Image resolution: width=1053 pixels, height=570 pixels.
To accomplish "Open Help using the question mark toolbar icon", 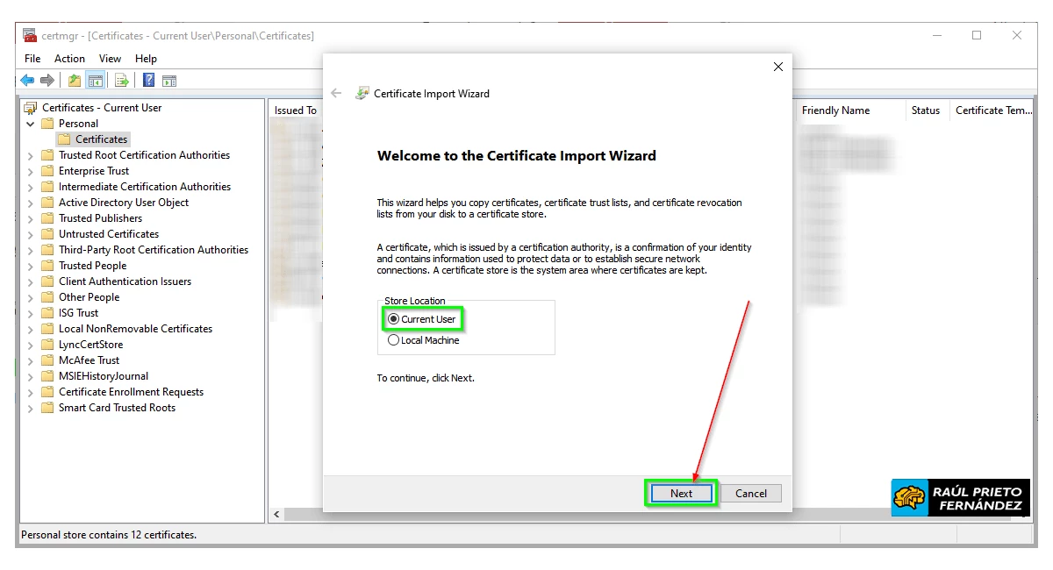I will 147,80.
